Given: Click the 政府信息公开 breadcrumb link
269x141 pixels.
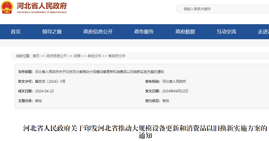Looking at the screenshot, I should (x=57, y=56).
